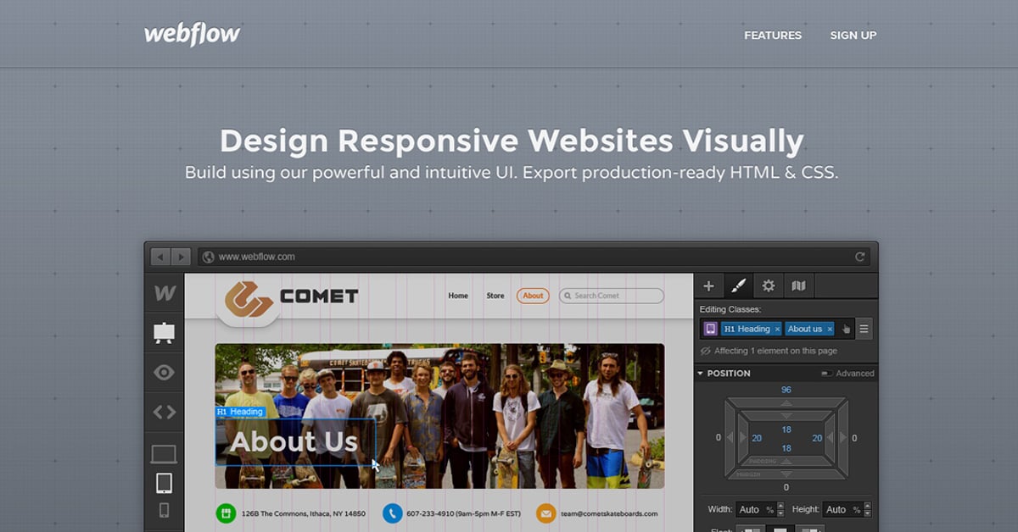Click the Home nav link

point(458,296)
